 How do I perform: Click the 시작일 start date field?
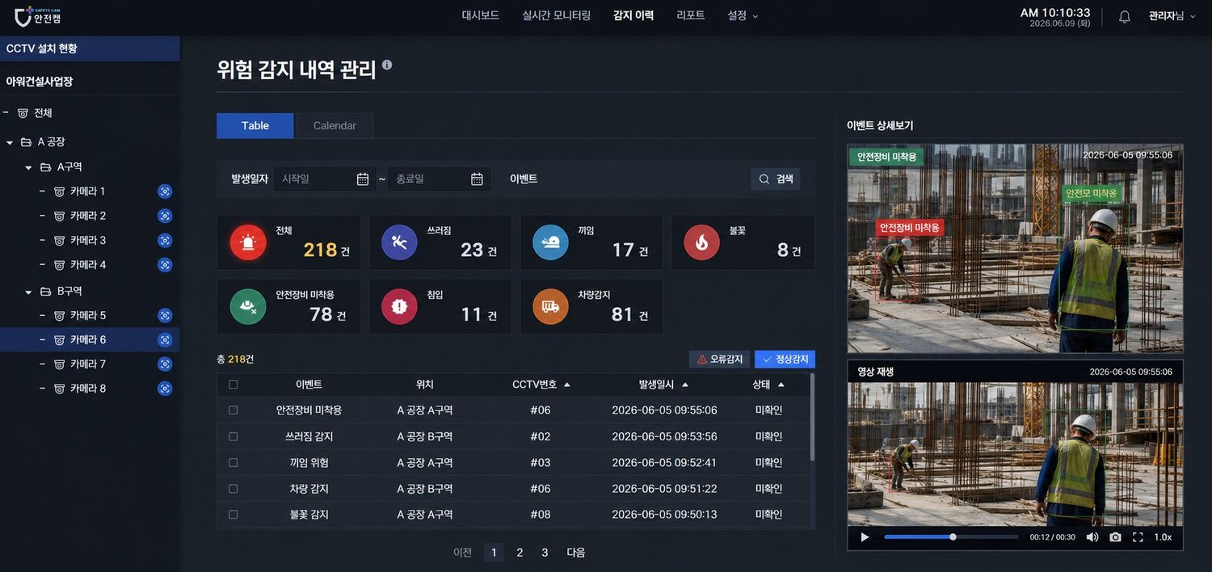pyautogui.click(x=324, y=179)
